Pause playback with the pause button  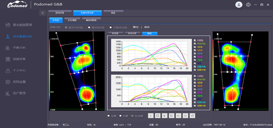pyautogui.click(x=158, y=116)
